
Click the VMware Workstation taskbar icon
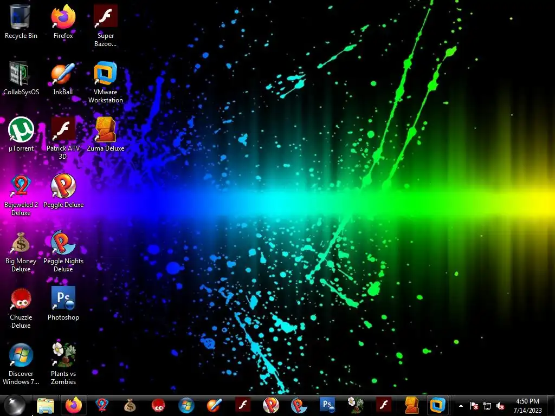pyautogui.click(x=437, y=405)
